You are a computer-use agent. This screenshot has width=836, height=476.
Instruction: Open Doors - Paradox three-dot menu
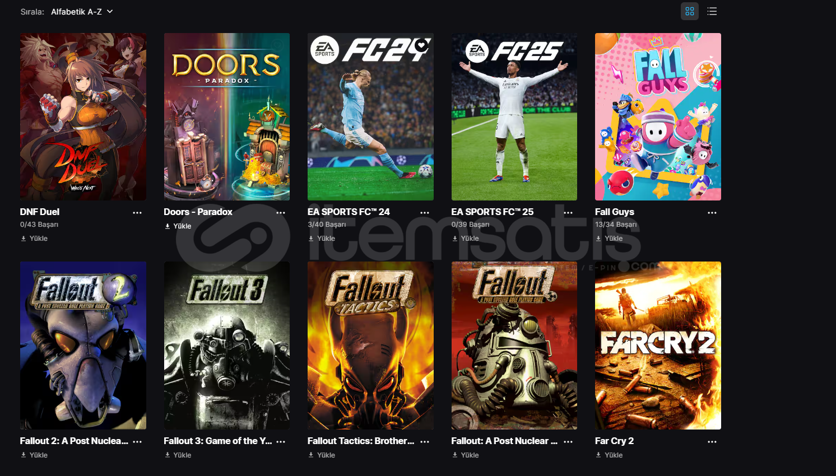coord(281,213)
